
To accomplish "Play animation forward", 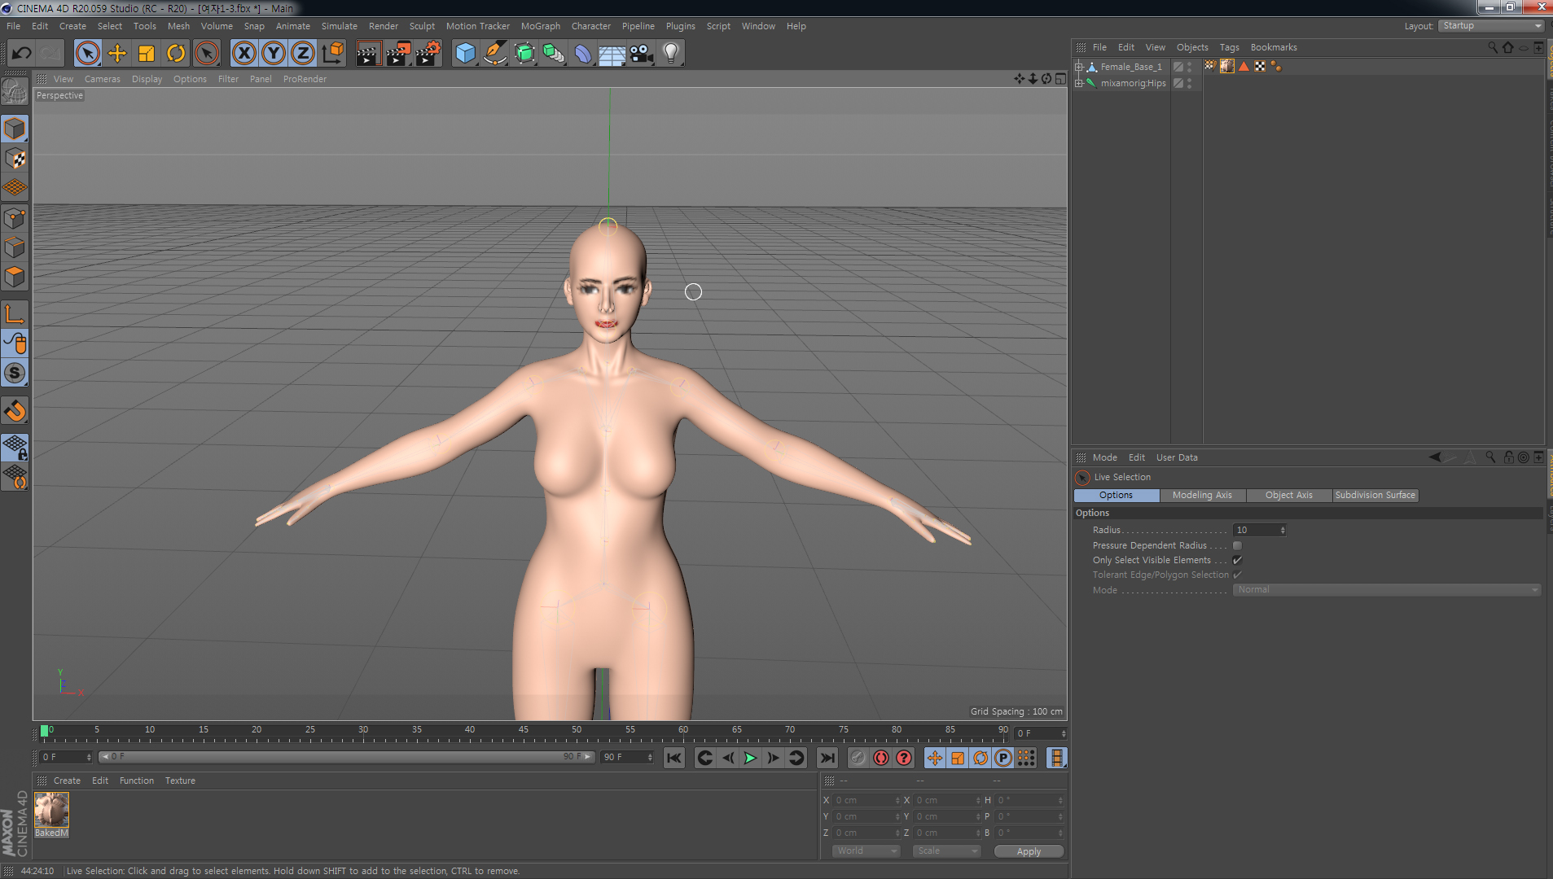I will pyautogui.click(x=750, y=759).
